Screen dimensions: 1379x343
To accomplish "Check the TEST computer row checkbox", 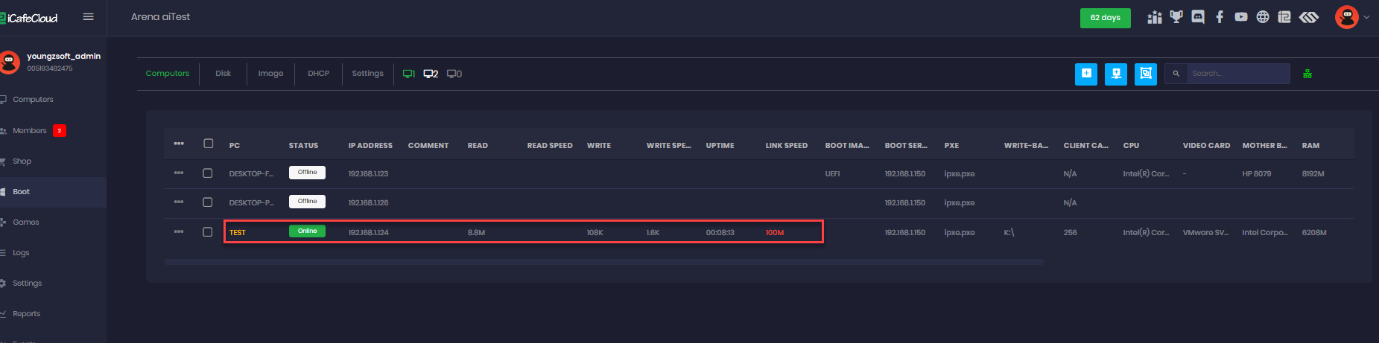I will (208, 232).
